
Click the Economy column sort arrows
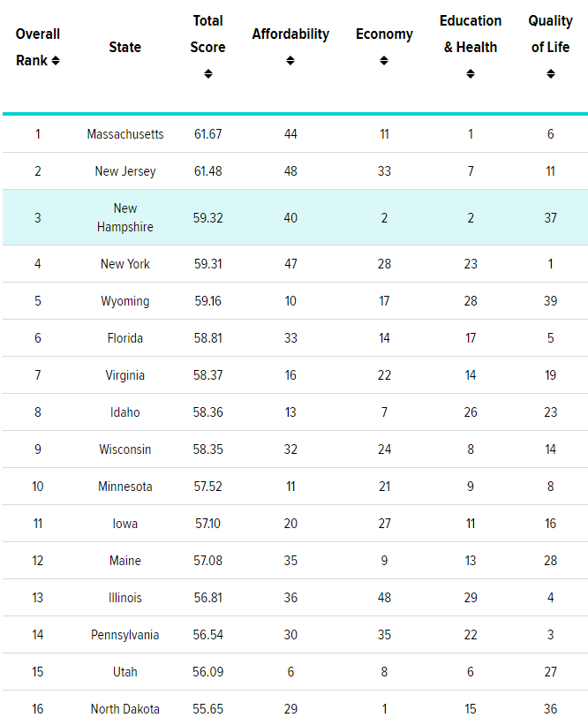384,61
